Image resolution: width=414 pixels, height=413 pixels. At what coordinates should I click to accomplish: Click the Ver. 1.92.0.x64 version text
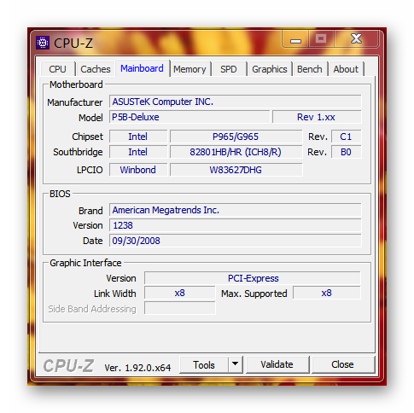pyautogui.click(x=137, y=368)
